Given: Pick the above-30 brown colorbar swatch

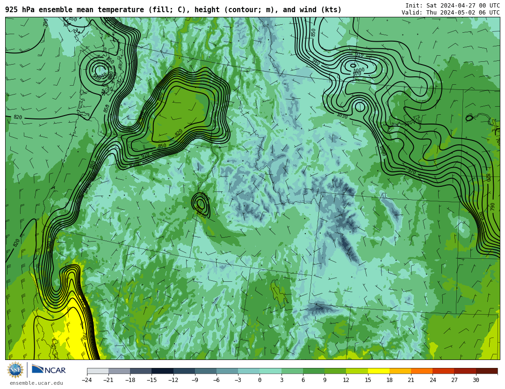Looking at the screenshot, I should click(487, 371).
